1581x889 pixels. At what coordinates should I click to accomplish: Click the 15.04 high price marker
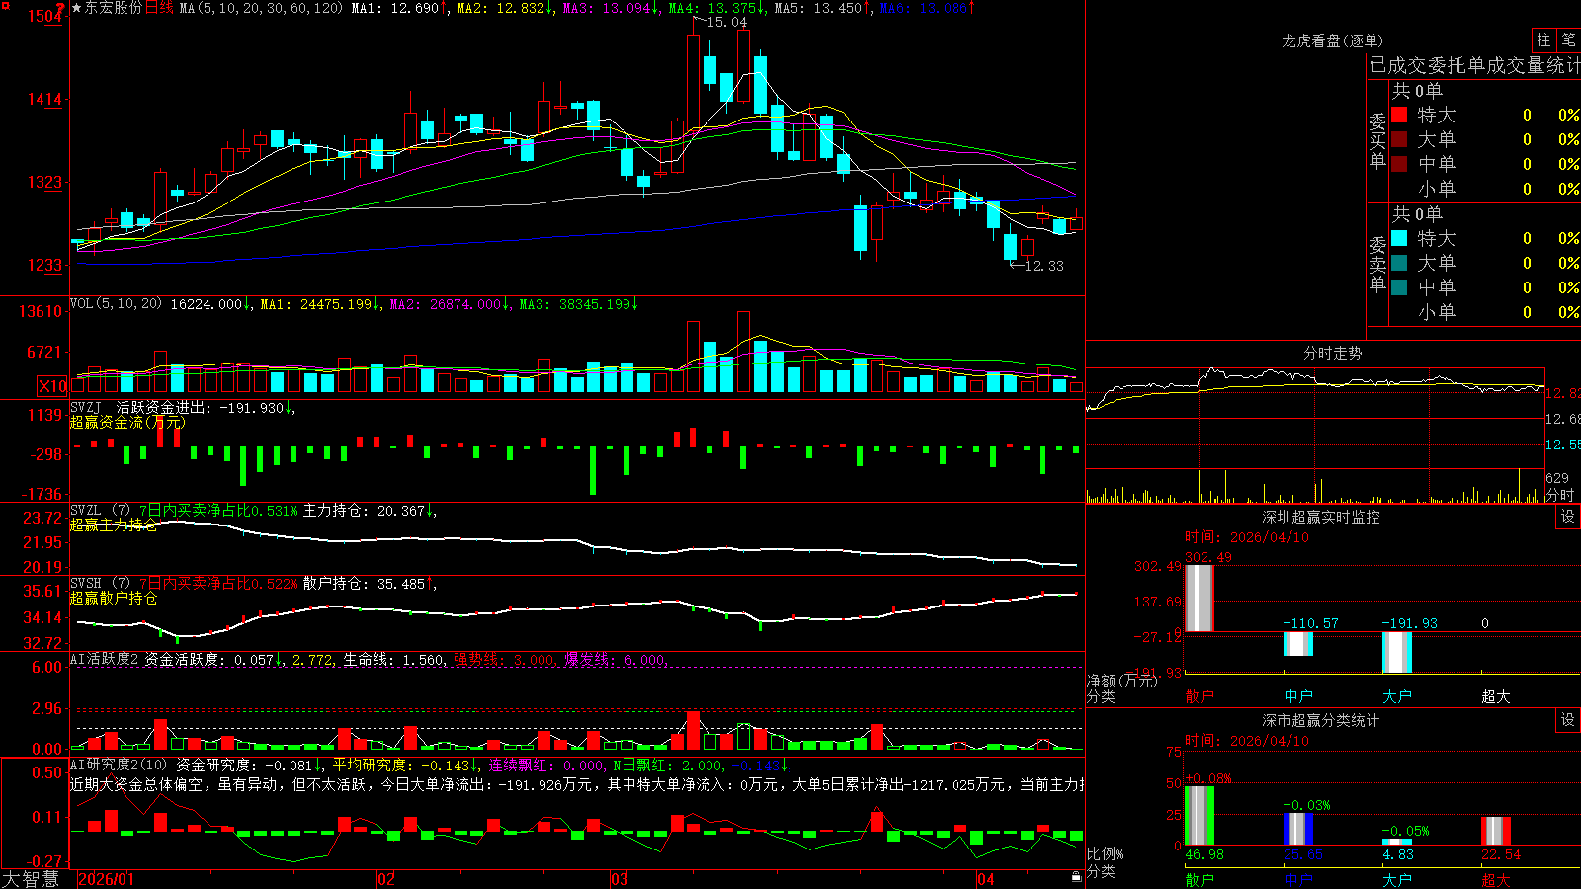726,22
